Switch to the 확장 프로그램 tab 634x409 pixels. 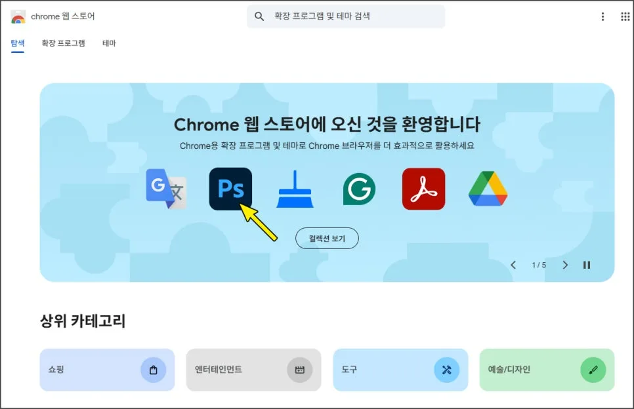click(63, 43)
